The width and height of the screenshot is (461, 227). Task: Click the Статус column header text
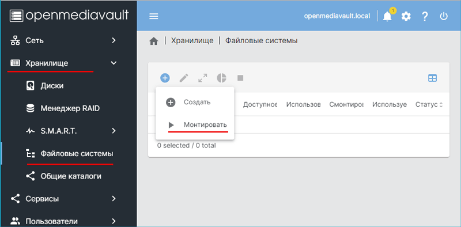tap(426, 104)
